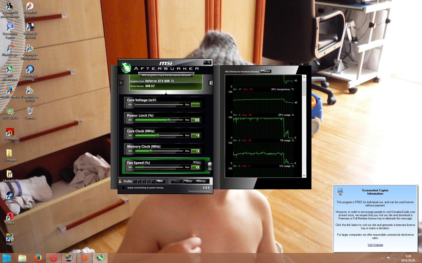Click hardware monitor scrollbar up arrow
Screen dimensions: 422x263
(304, 77)
